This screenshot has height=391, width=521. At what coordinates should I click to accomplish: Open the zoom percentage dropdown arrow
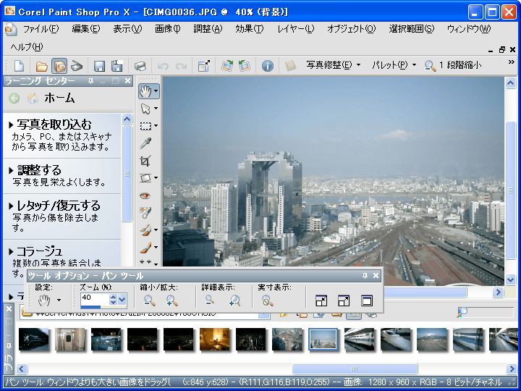point(122,300)
